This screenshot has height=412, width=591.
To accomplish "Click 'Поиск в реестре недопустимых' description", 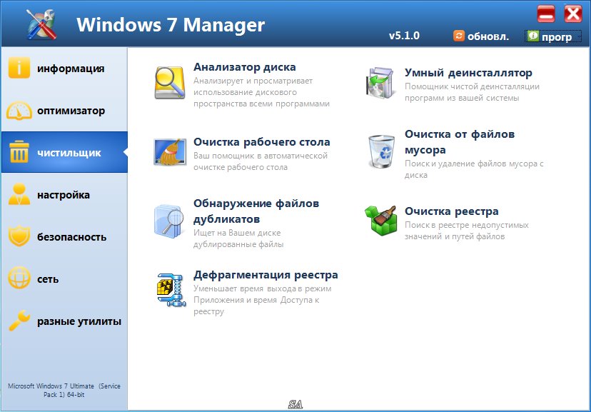I will click(x=467, y=231).
